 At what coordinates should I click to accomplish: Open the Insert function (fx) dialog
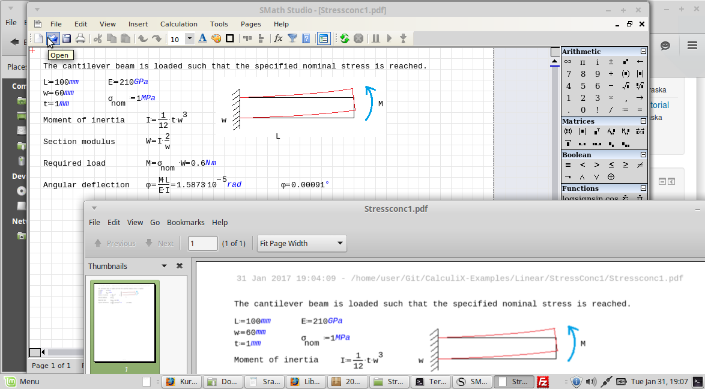278,38
